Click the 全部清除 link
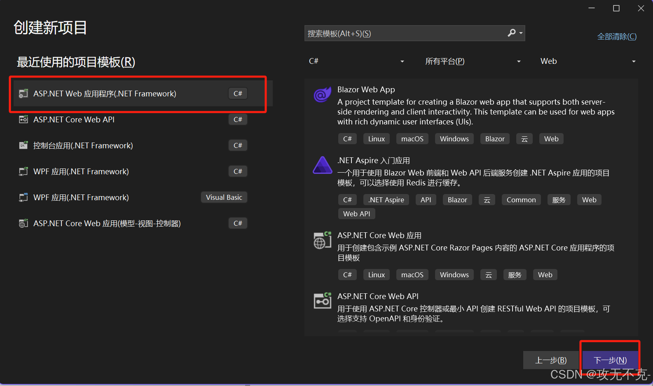The width and height of the screenshot is (653, 386). (x=617, y=37)
